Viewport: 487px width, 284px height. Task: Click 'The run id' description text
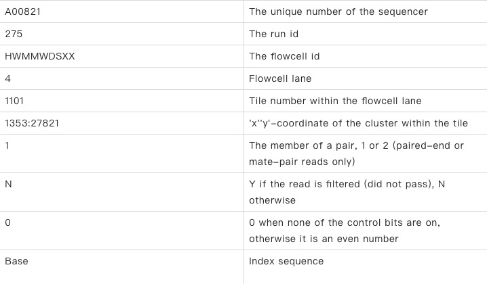tap(273, 34)
